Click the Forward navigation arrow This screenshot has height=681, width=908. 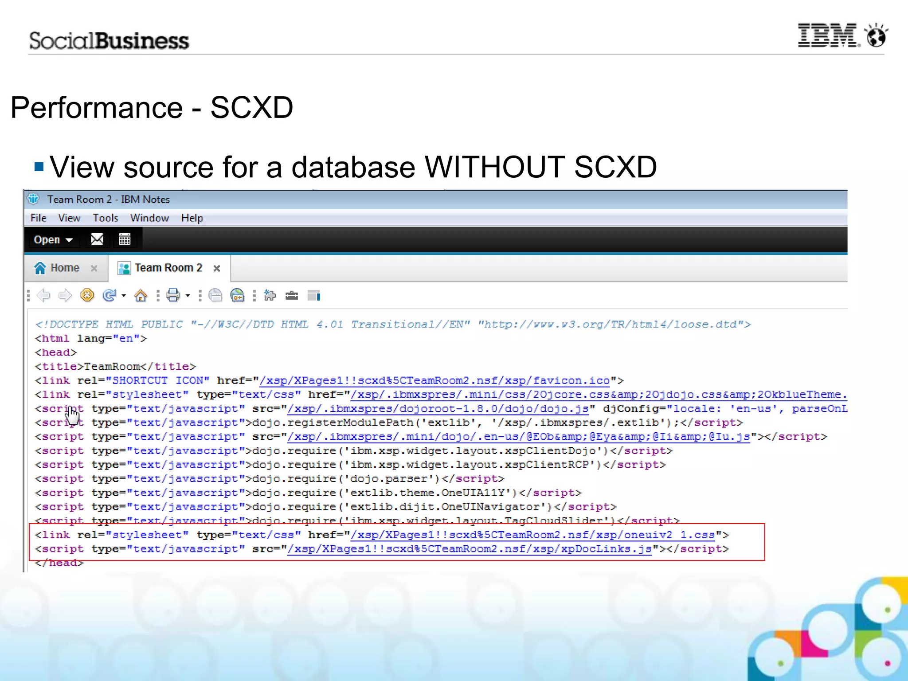(65, 295)
